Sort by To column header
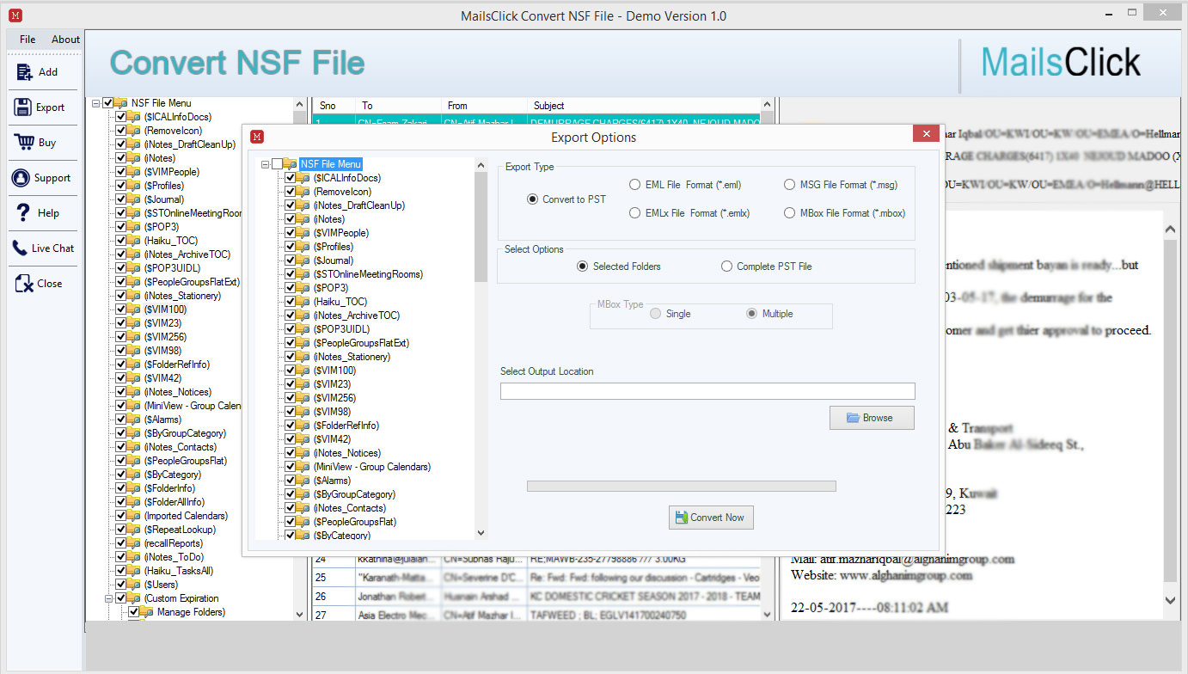 click(x=399, y=106)
